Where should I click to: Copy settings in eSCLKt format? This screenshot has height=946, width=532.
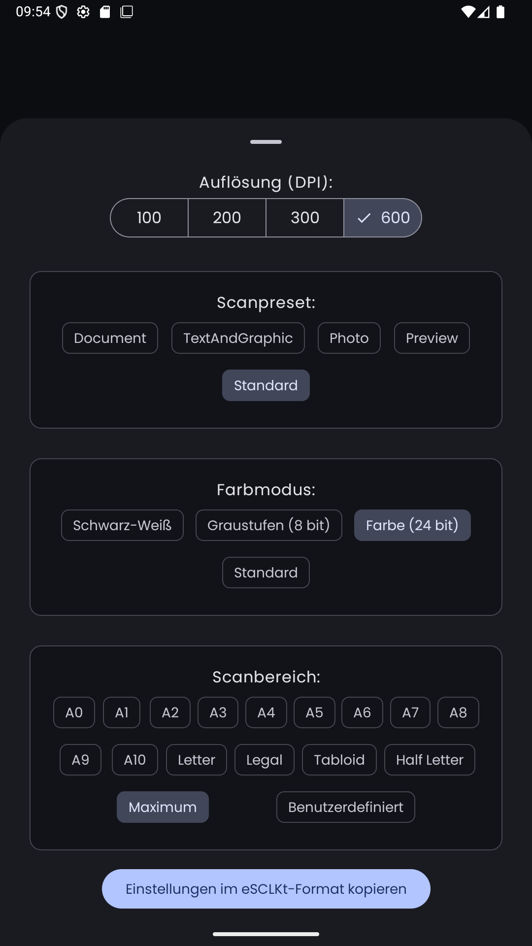point(266,889)
